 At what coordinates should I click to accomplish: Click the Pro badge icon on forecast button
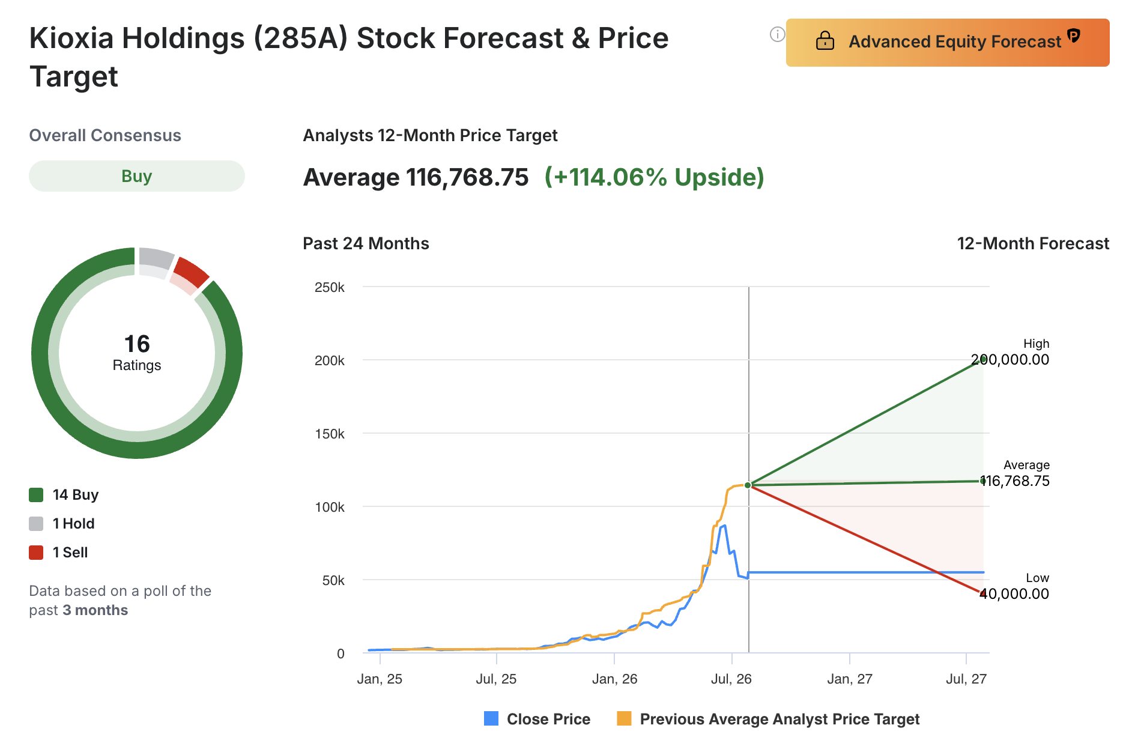1074,35
